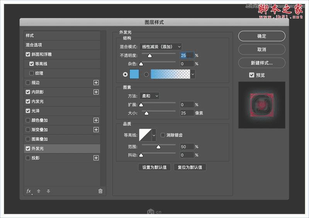
Task: Click the Jitter (抖动) percent input field
Action: click(x=187, y=155)
